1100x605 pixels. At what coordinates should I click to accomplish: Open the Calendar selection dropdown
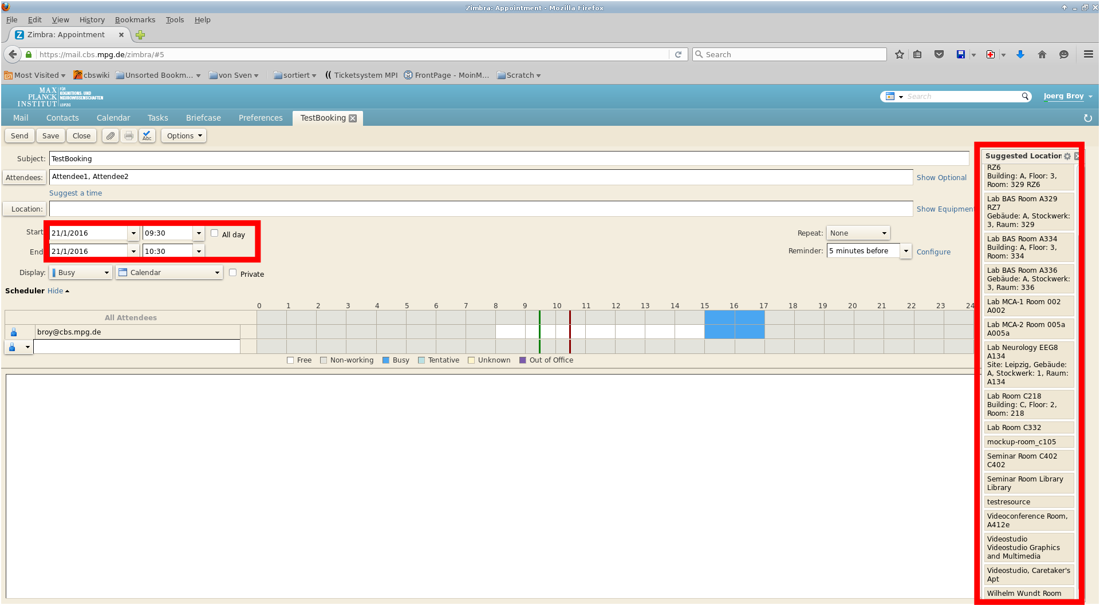[169, 273]
